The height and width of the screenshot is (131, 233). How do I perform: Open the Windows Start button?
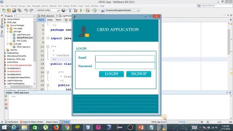(x=4, y=127)
